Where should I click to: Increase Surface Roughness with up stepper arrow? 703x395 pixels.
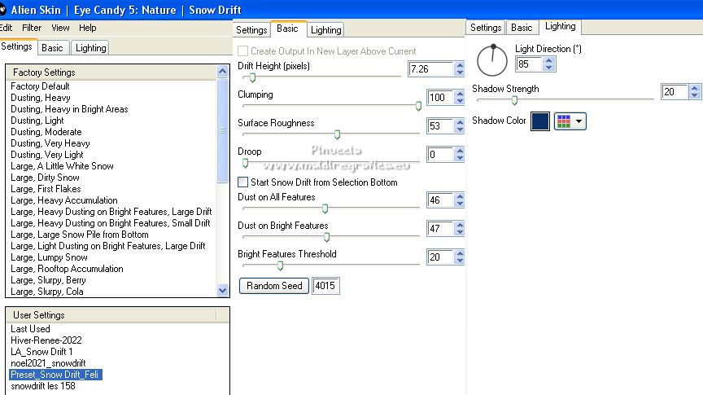460,122
